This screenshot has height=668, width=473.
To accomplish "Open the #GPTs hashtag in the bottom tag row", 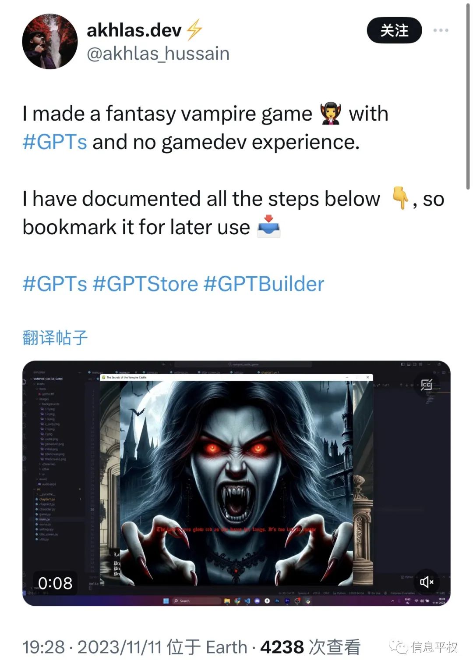I will click(55, 284).
